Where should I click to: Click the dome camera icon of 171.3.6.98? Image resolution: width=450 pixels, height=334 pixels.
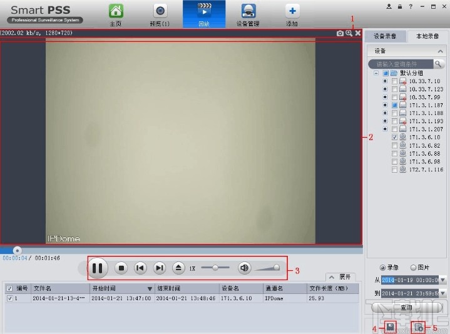coord(402,161)
